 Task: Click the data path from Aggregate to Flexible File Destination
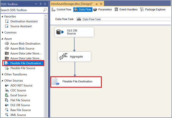coord(75,69)
